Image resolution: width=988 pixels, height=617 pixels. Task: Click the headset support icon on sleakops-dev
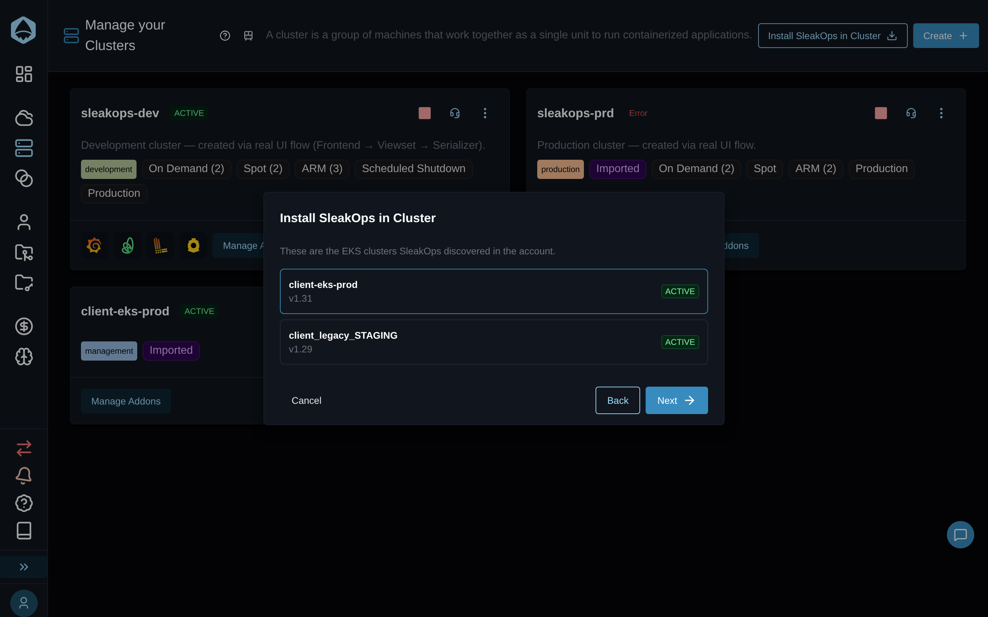(455, 113)
